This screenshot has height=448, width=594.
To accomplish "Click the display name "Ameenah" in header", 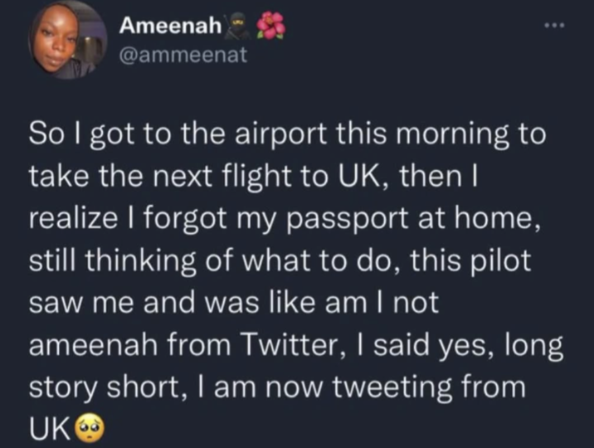I will pos(169,26).
